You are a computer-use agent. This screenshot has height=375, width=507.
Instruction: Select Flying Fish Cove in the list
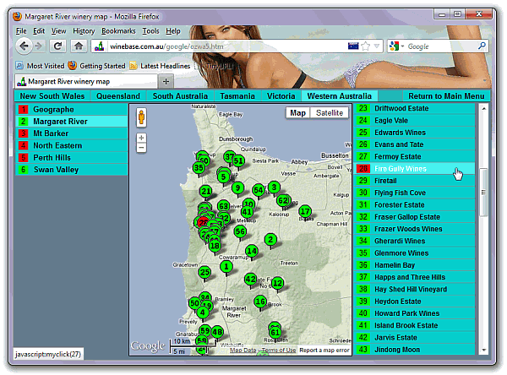415,193
